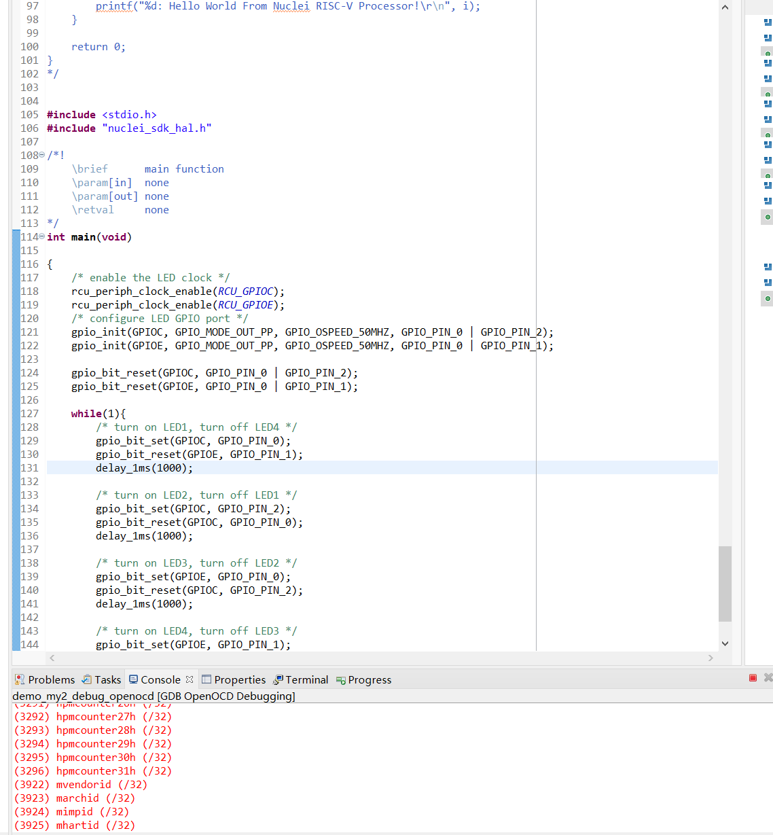Click 'gpio_bit_set(GPIOC, GPIO_PIN_2);' on line 134
The image size is (773, 835).
193,508
